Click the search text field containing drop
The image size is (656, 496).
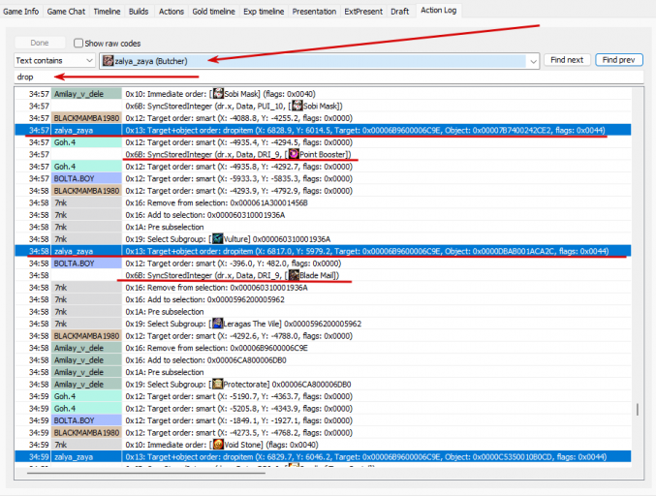coord(328,77)
